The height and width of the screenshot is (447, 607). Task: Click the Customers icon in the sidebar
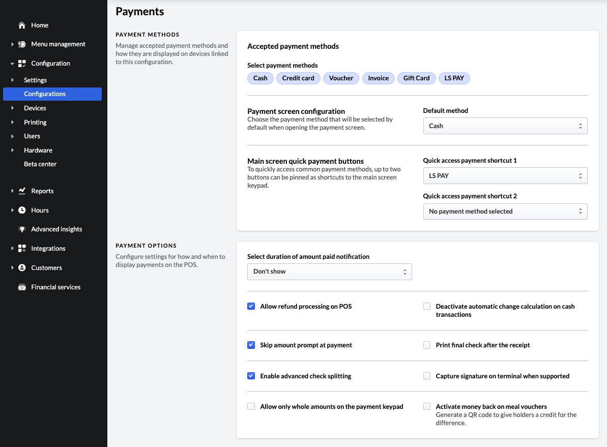pyautogui.click(x=22, y=267)
